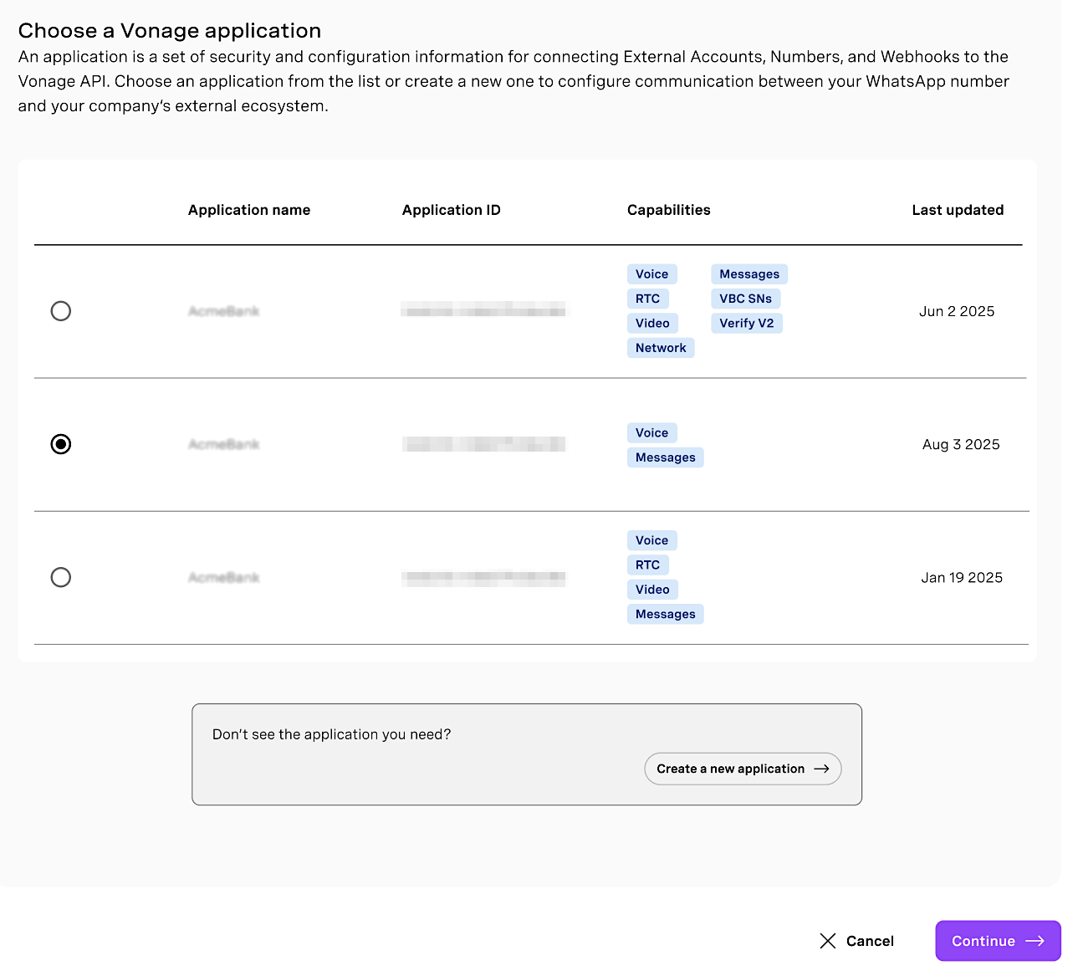This screenshot has width=1078, height=971.
Task: Sort by the Last updated column header
Action: [x=957, y=210]
